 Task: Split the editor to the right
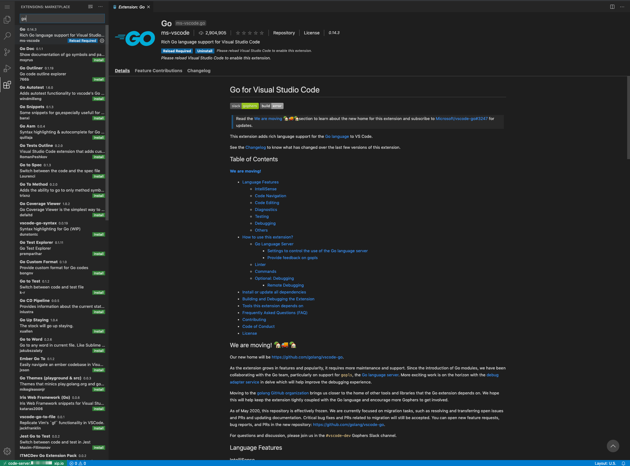tap(612, 7)
